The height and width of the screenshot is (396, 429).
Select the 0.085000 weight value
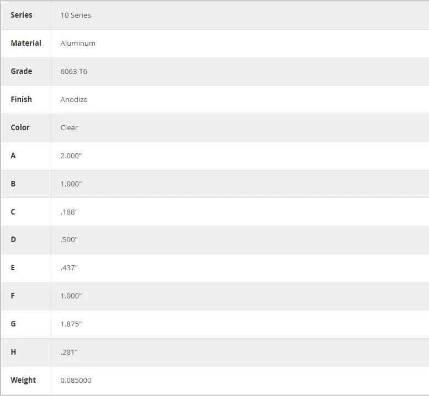[76, 381]
